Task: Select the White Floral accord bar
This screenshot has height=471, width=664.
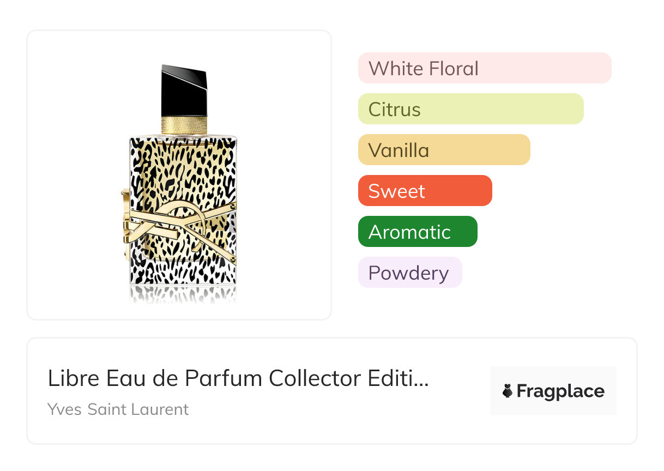Action: [x=484, y=68]
